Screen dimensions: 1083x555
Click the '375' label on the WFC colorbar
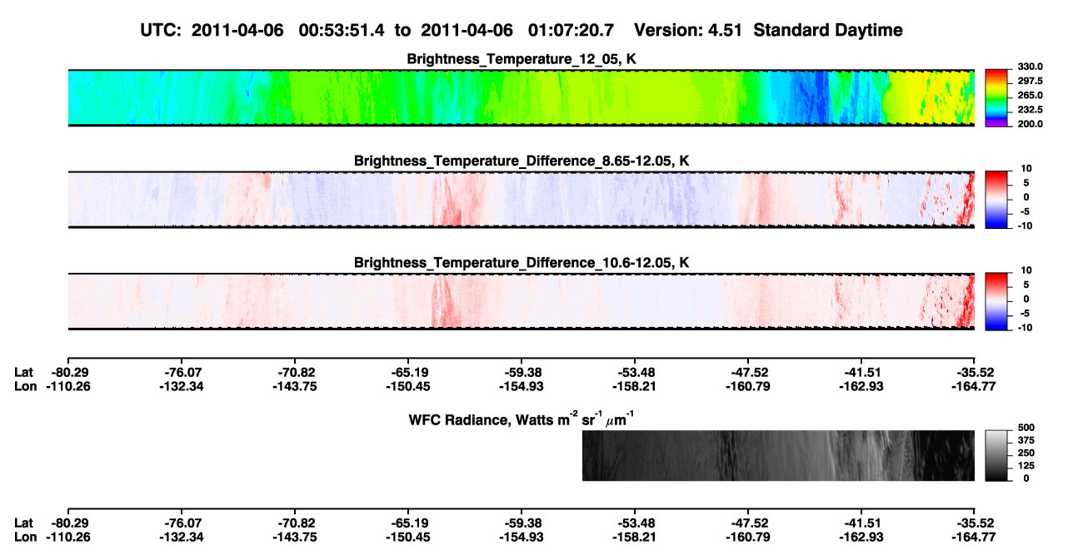click(x=1026, y=439)
